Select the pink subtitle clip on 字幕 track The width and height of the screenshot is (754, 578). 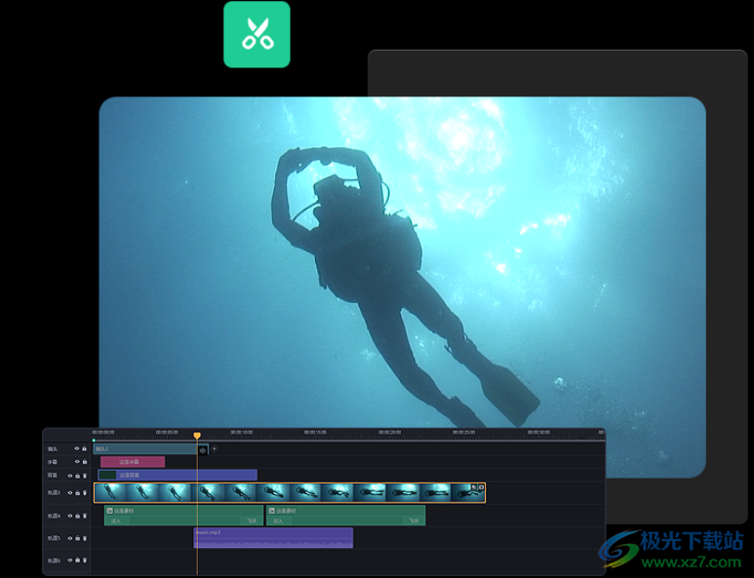133,462
